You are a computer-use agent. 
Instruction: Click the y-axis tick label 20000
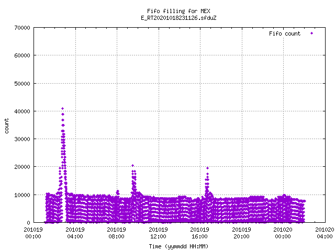22,167
